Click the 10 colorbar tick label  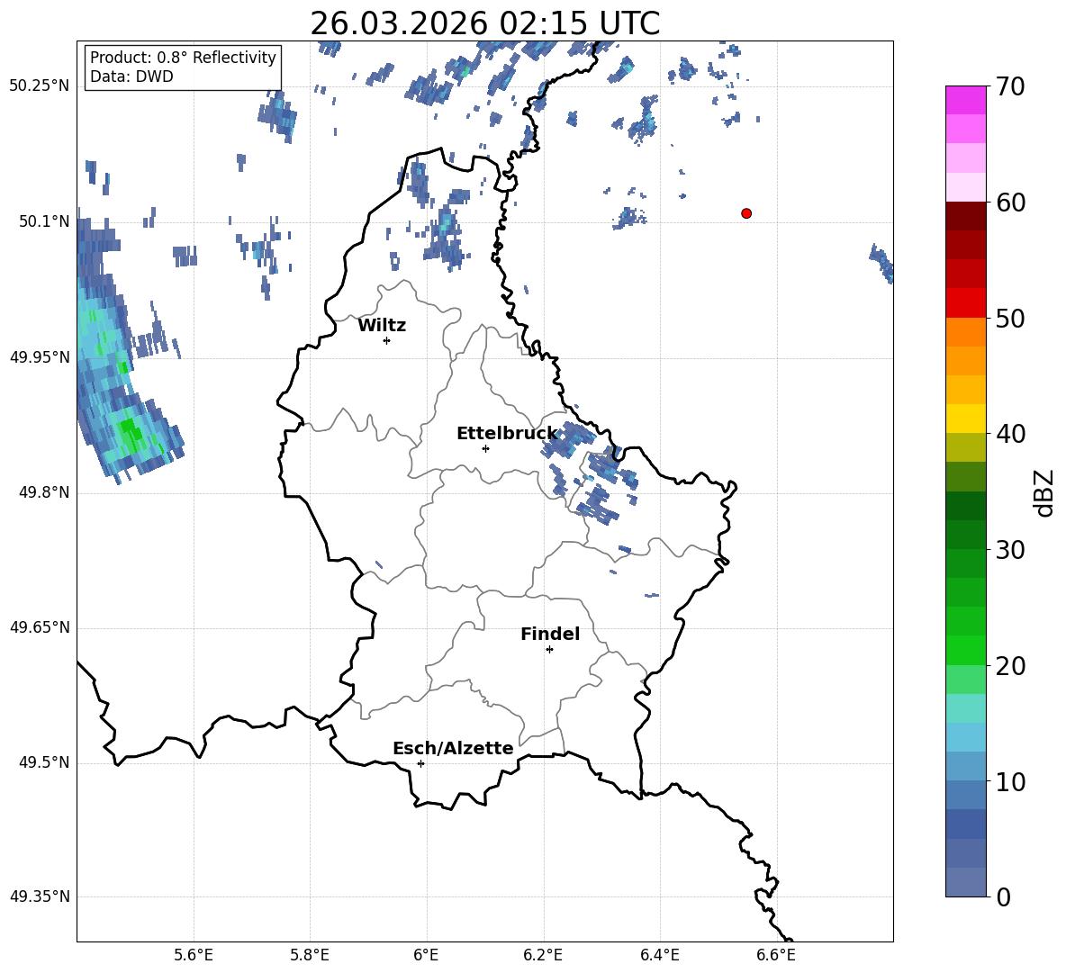pos(1010,781)
